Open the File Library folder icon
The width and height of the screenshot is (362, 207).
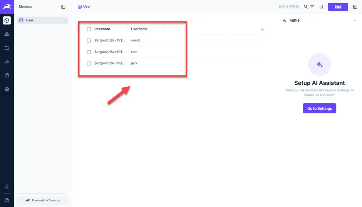point(7,48)
